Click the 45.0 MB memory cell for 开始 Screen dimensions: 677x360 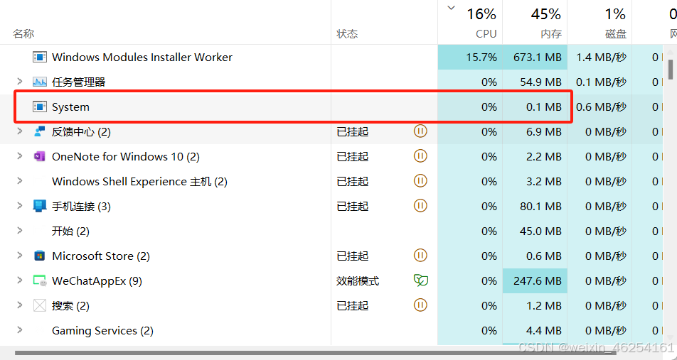click(x=535, y=231)
